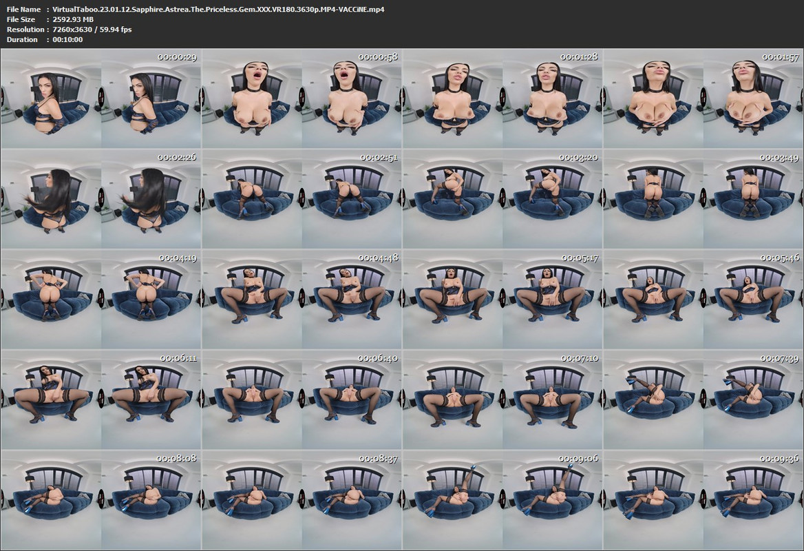Click the frame labeled 00:07:10
This screenshot has width=804, height=551.
point(503,399)
